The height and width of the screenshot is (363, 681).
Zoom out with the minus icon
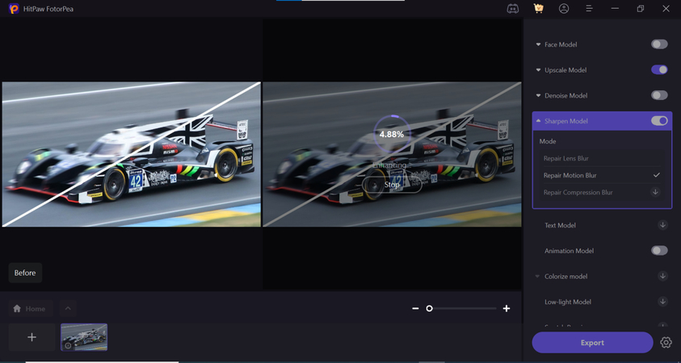tap(416, 308)
